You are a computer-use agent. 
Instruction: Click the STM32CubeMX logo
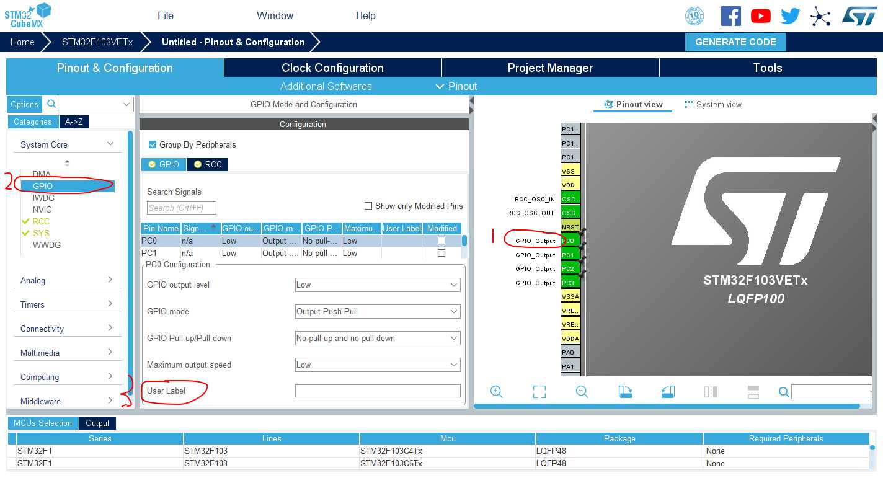tap(27, 15)
